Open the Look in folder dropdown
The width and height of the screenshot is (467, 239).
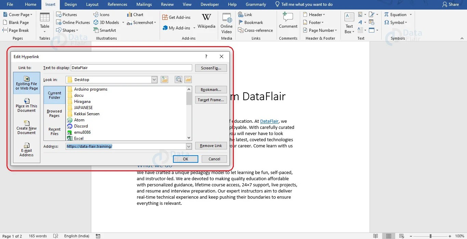click(x=154, y=79)
